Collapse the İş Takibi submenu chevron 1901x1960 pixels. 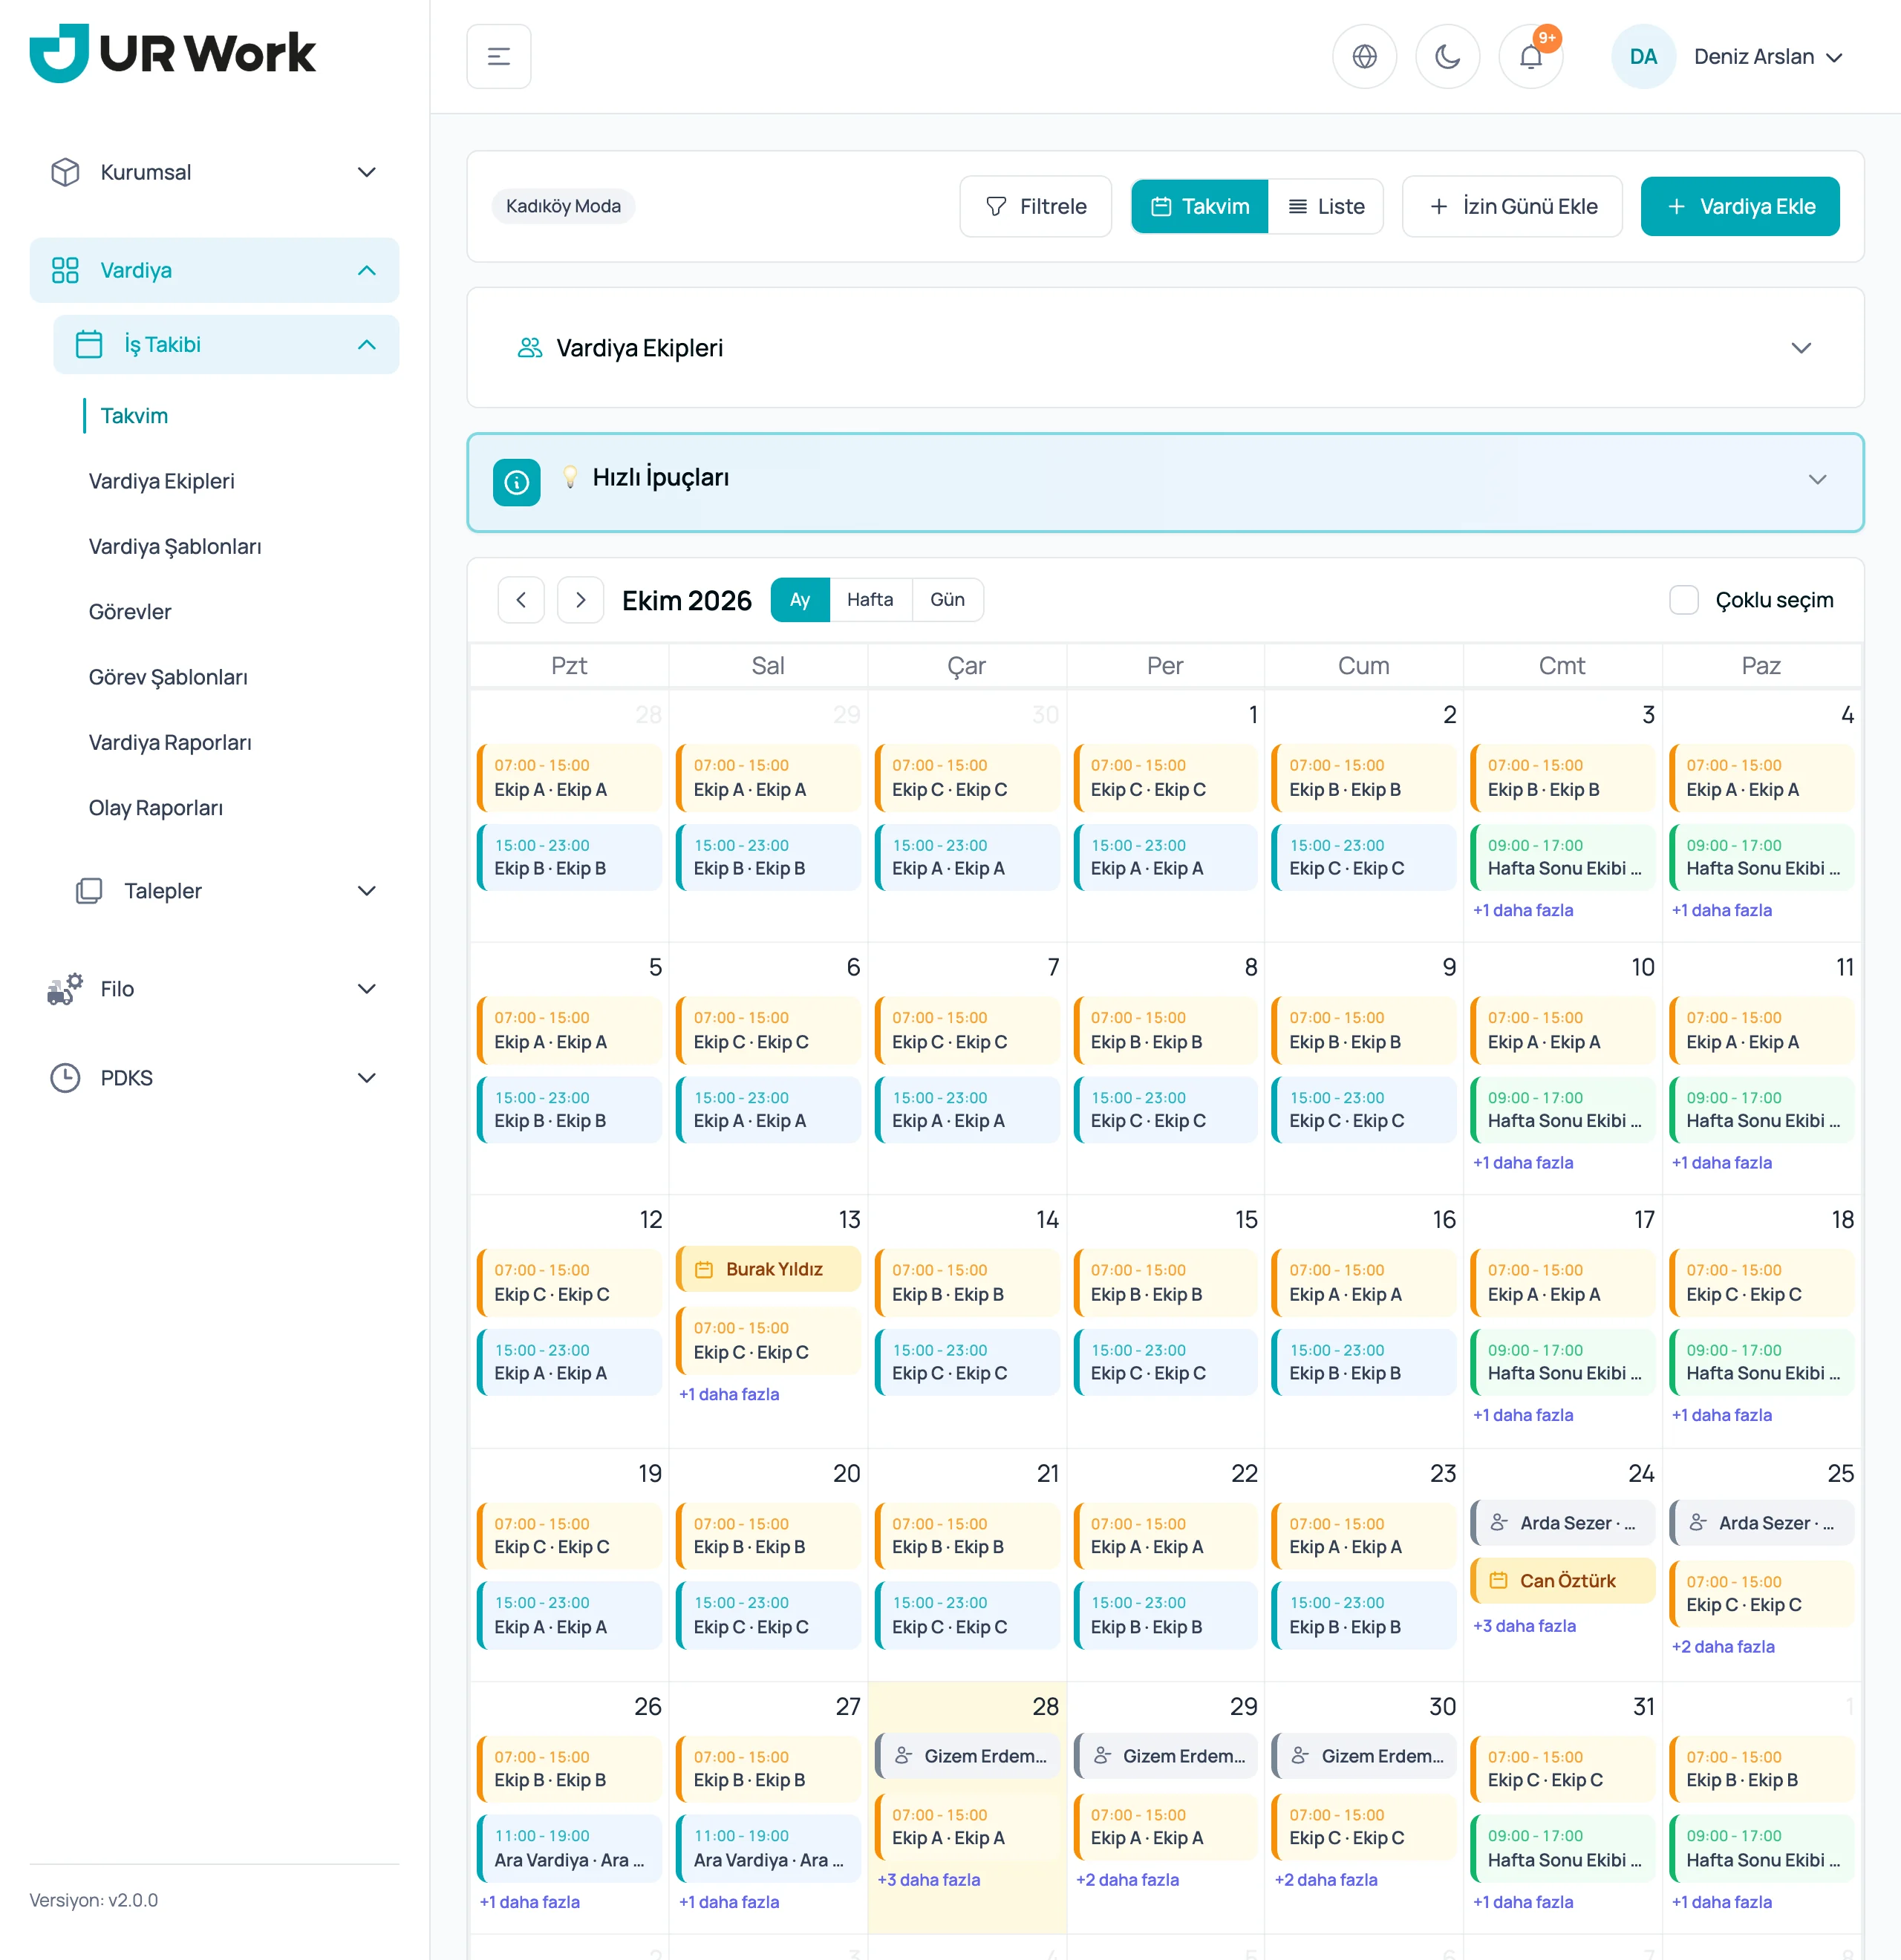(367, 344)
